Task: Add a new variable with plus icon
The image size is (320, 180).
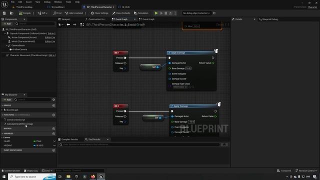Action: [53, 133]
